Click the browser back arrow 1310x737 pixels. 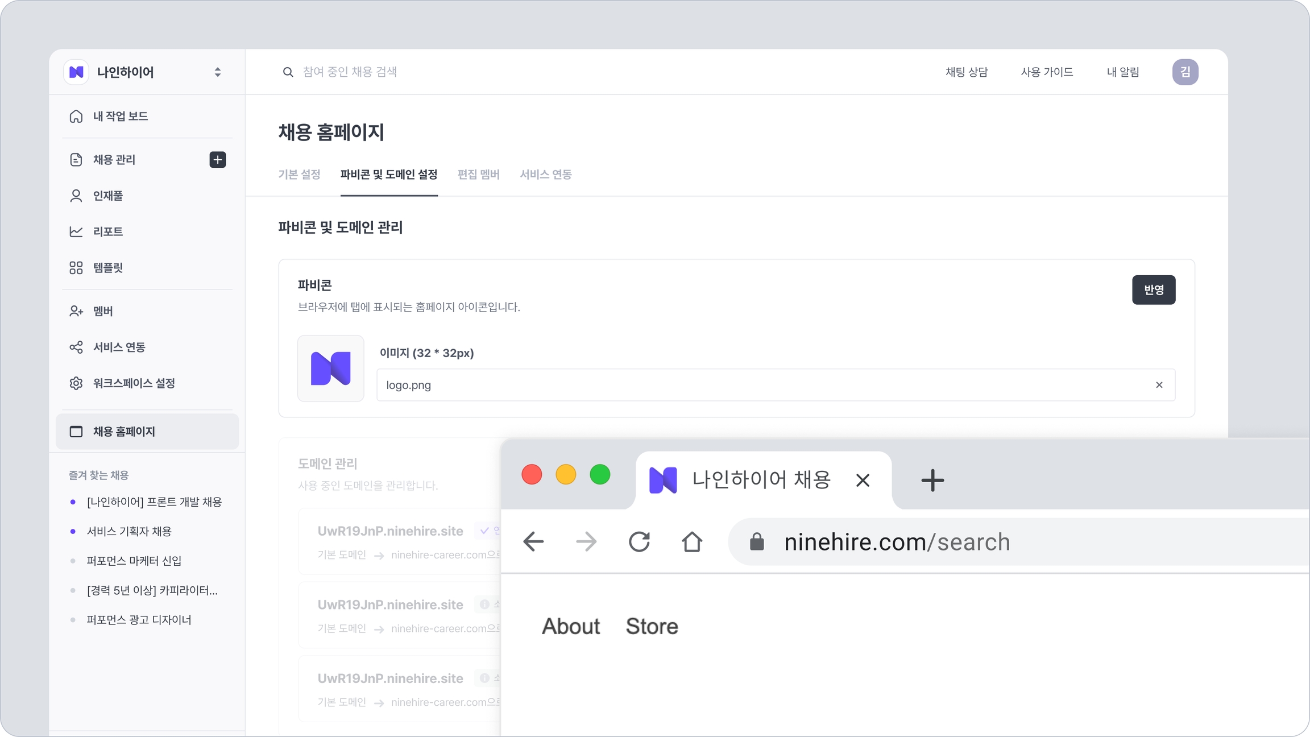533,542
